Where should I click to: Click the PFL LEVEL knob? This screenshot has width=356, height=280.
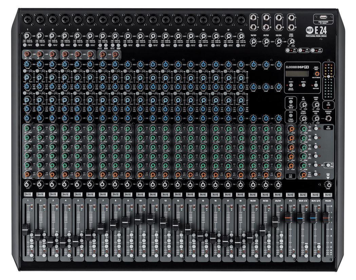click(303, 105)
